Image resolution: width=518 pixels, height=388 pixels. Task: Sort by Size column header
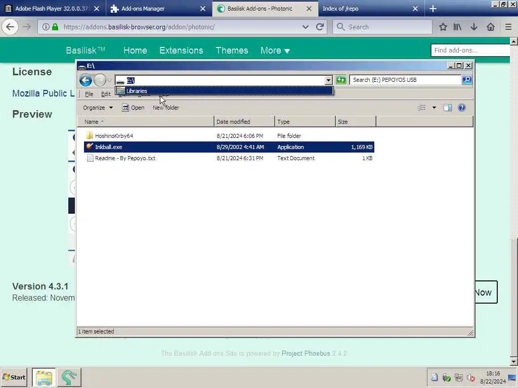(356, 122)
